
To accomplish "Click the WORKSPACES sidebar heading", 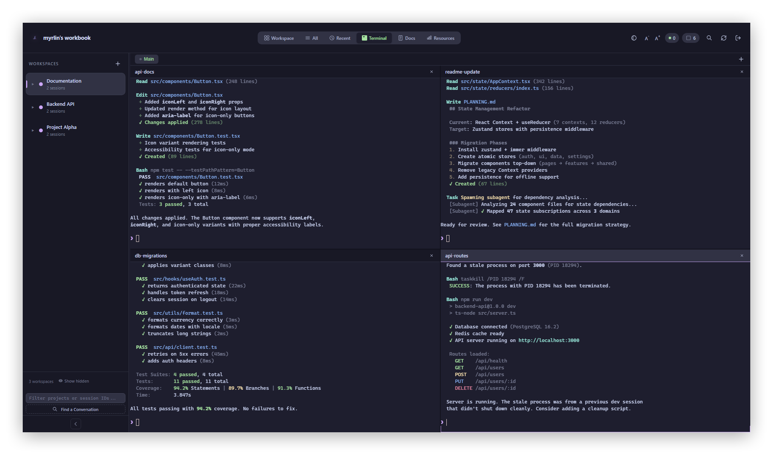I will [44, 64].
